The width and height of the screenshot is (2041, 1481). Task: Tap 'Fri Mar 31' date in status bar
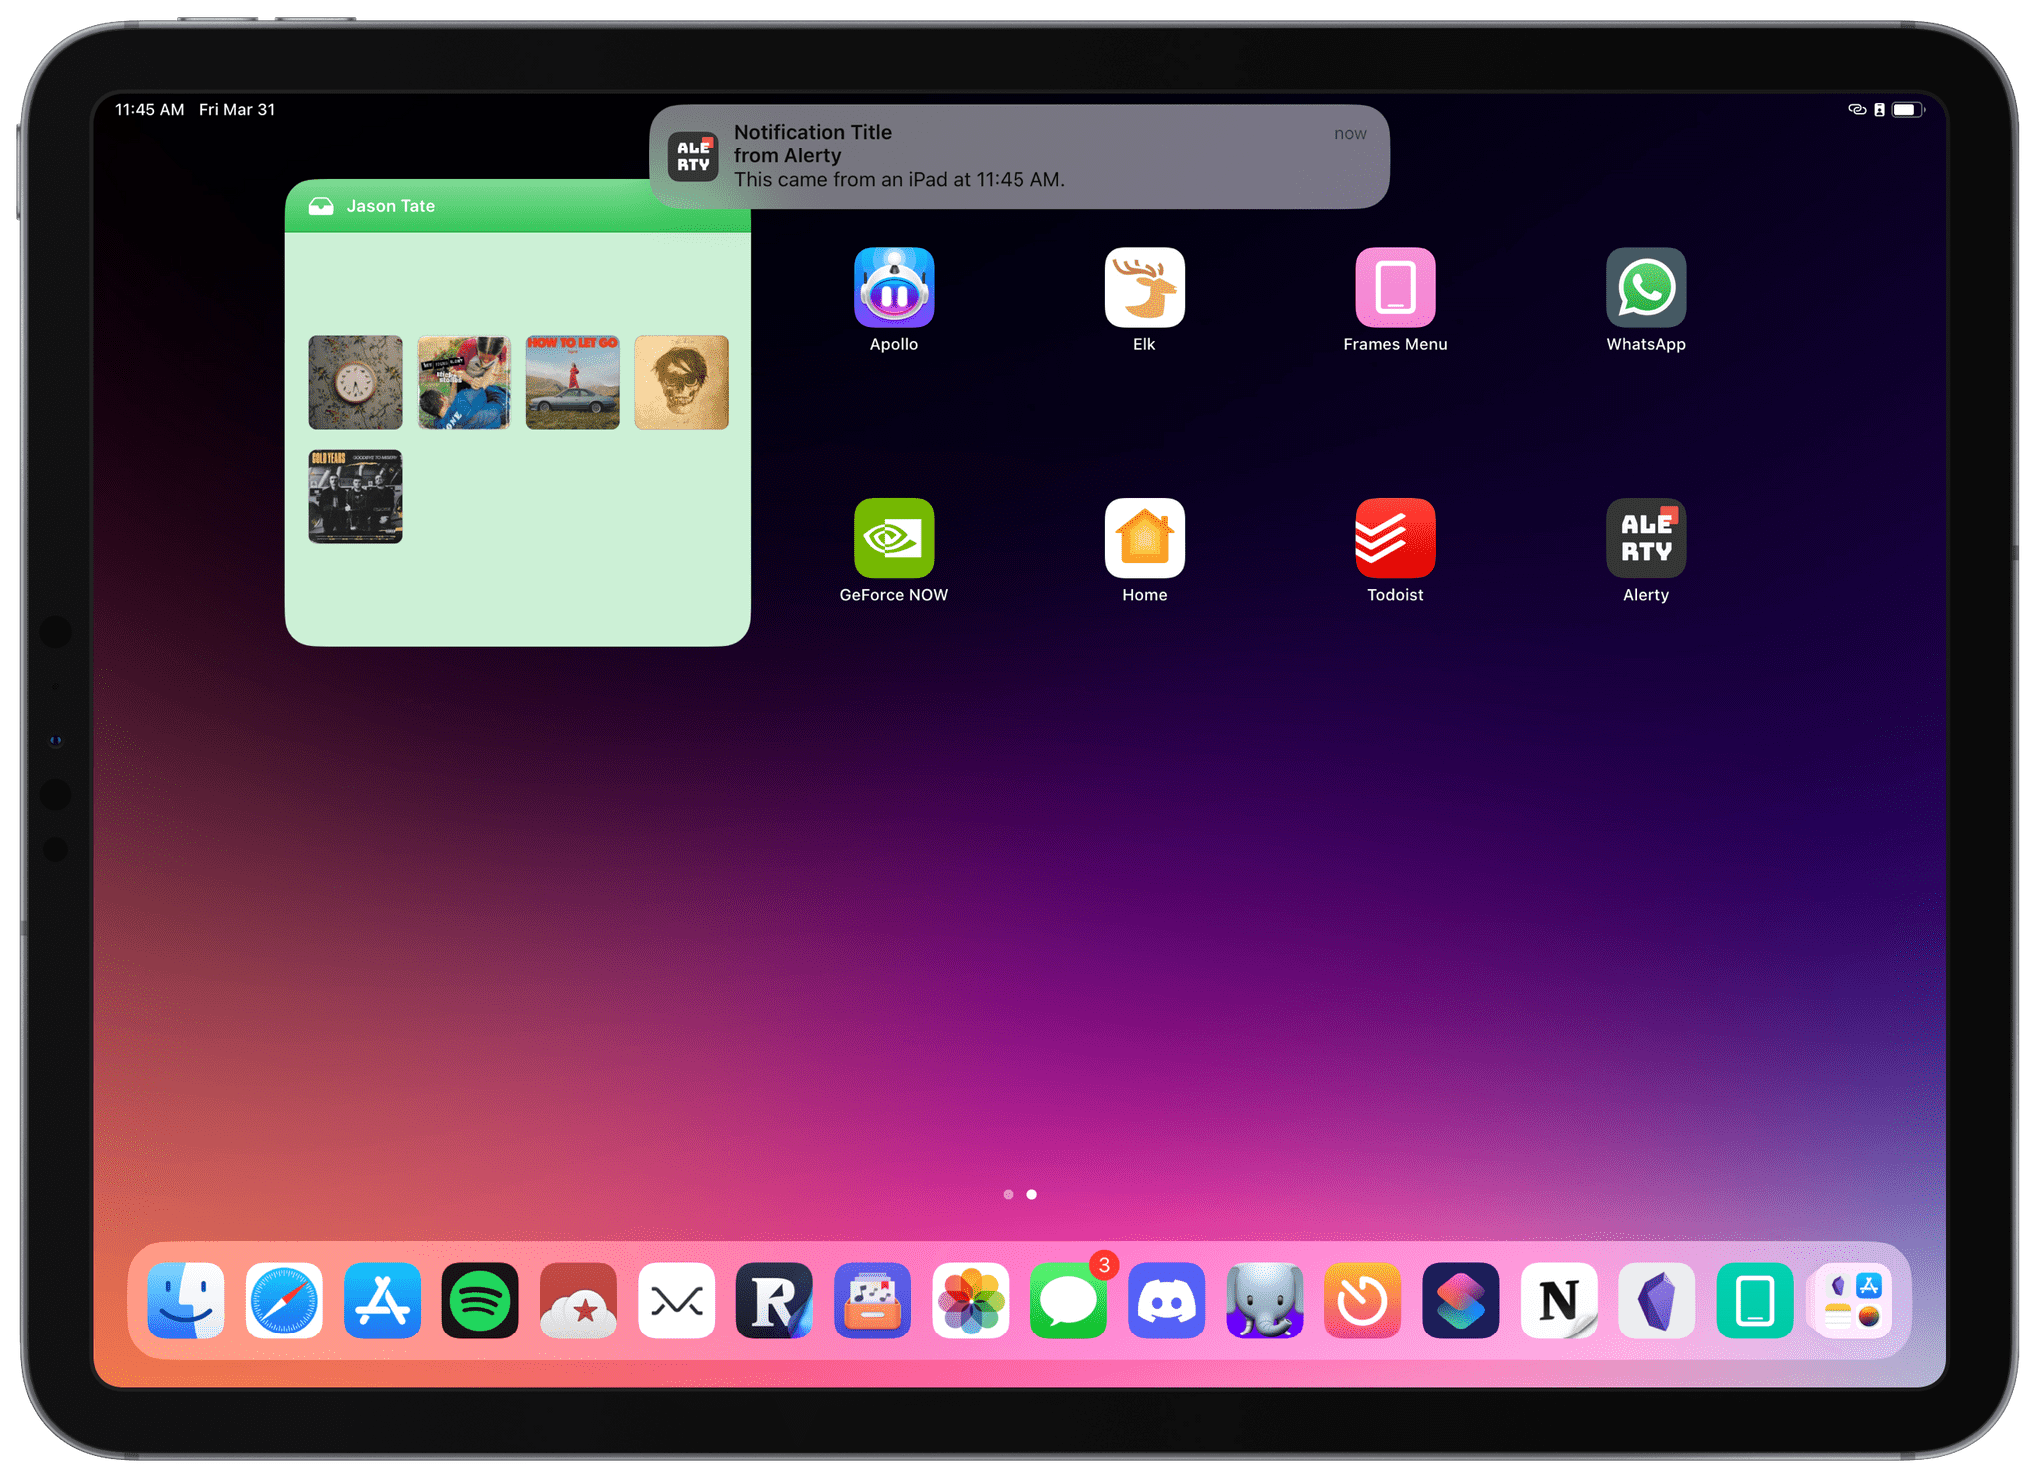pyautogui.click(x=237, y=110)
